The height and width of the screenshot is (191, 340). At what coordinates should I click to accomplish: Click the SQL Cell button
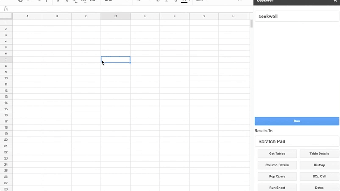click(319, 177)
